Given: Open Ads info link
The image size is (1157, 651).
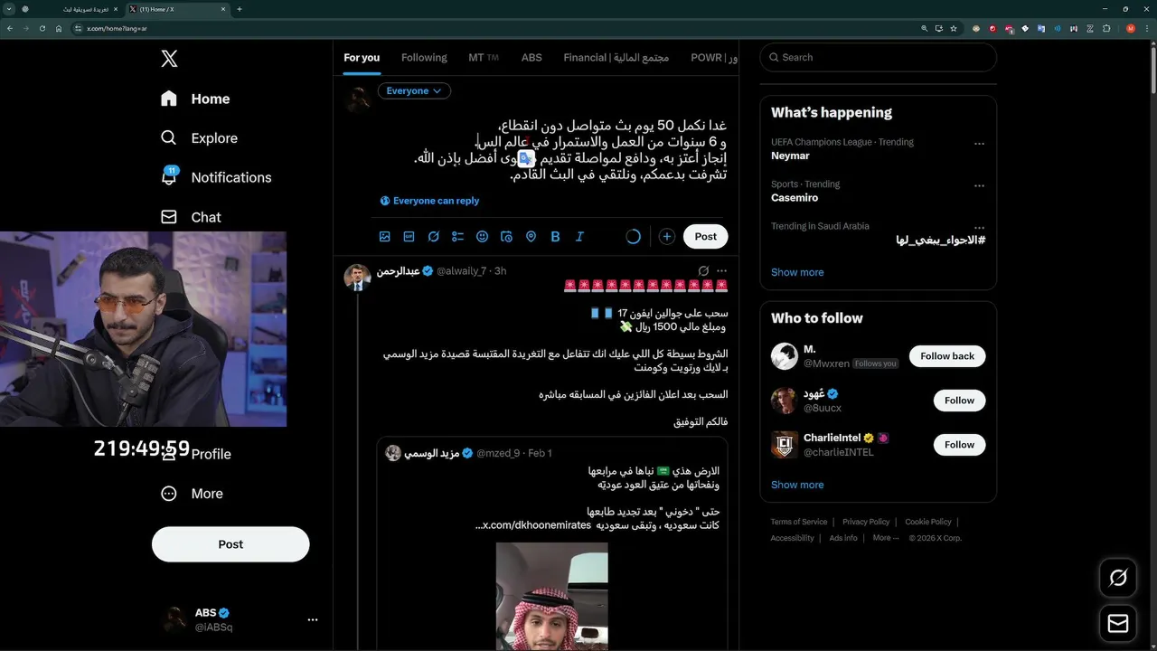Looking at the screenshot, I should (x=843, y=538).
